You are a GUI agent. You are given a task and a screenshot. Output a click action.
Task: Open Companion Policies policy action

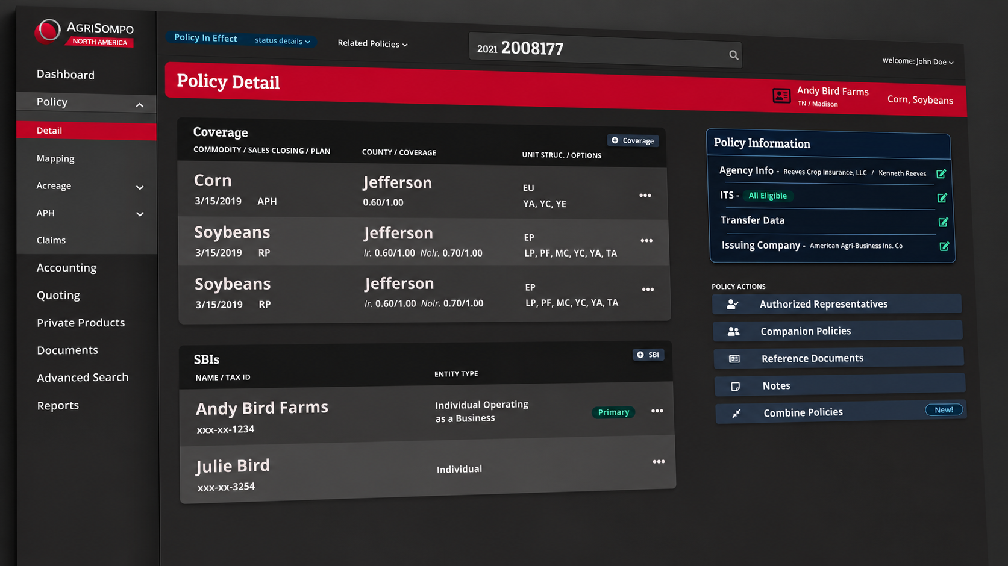(837, 331)
